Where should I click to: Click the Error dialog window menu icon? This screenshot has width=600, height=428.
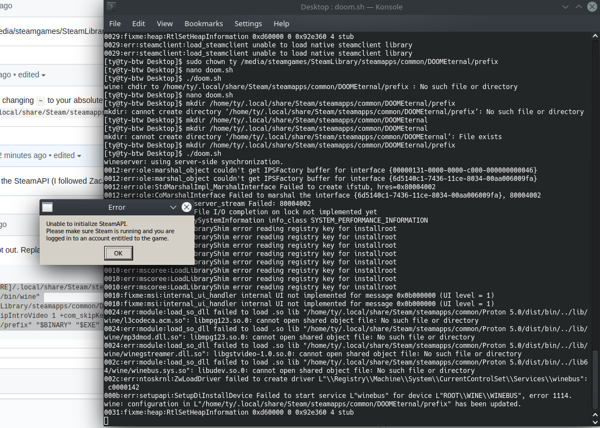tap(47, 207)
